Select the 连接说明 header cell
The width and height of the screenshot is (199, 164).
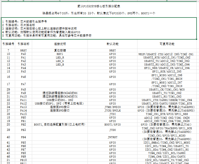(60, 44)
